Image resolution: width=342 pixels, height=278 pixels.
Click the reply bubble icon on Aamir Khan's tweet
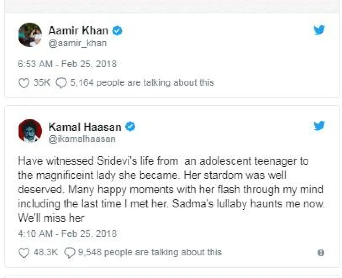pyautogui.click(x=61, y=83)
